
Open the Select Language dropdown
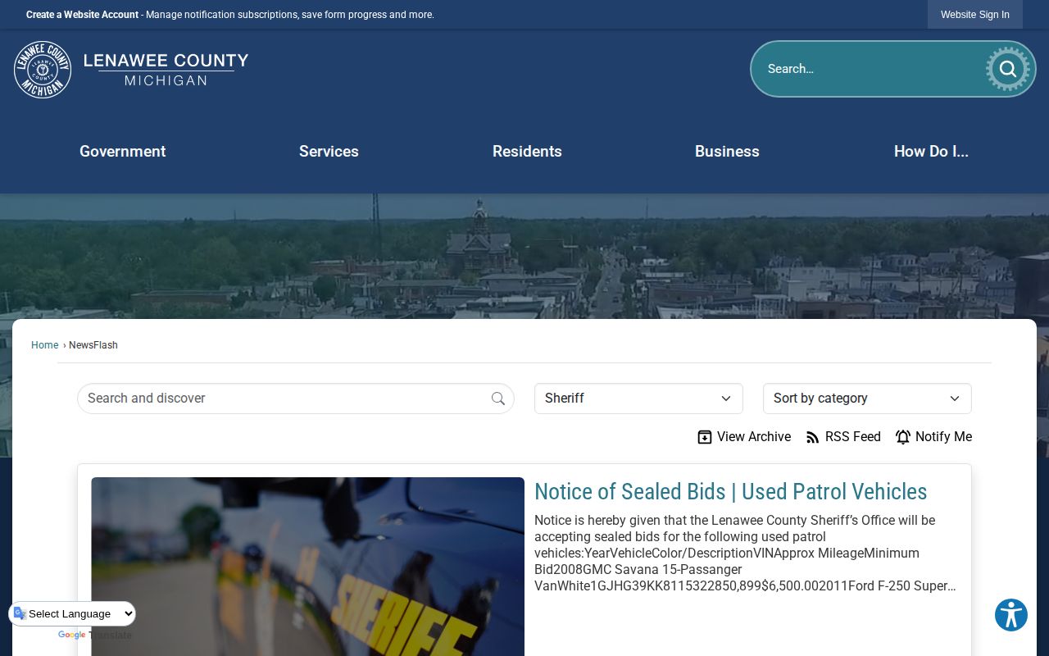point(73,613)
